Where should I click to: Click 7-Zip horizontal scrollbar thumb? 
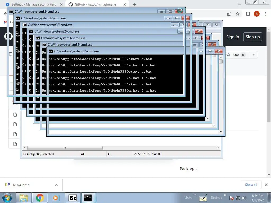click(x=65, y=148)
